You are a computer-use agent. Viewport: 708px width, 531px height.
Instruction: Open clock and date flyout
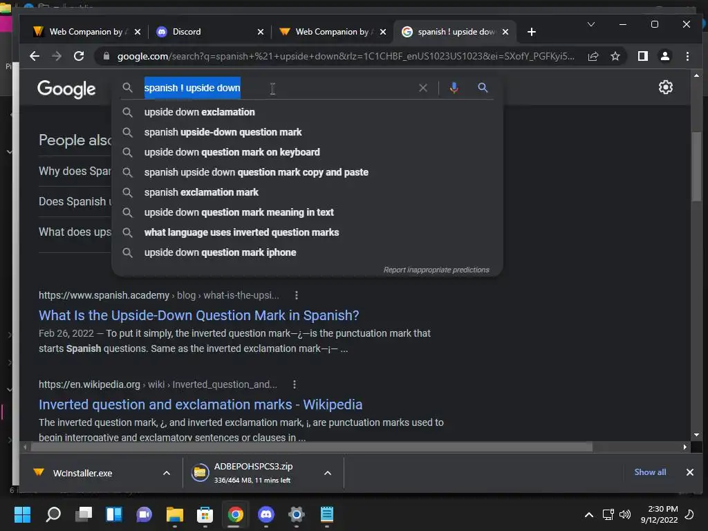pyautogui.click(x=659, y=514)
